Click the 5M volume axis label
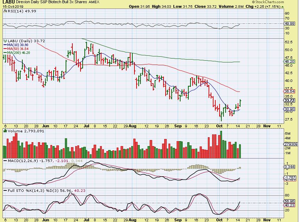Viewport: 299px width, 222px height. pos(288,133)
